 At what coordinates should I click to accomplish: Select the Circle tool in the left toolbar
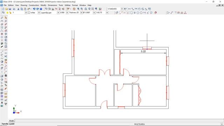[2, 62]
